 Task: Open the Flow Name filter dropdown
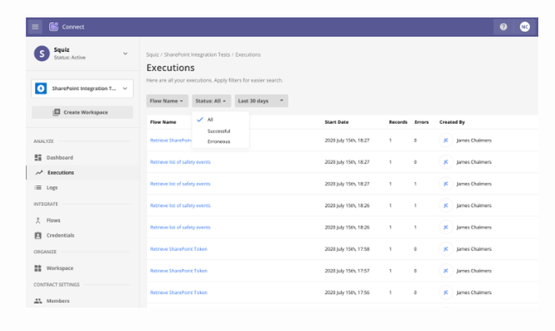[167, 101]
